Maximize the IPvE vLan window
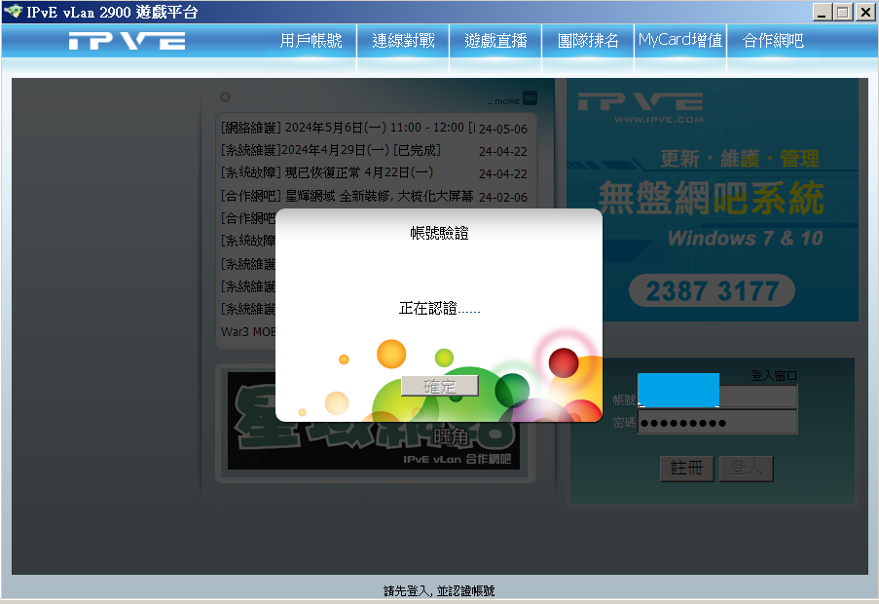The width and height of the screenshot is (879, 604). pos(843,12)
